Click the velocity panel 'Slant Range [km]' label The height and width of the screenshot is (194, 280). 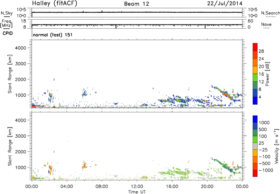point(10,146)
